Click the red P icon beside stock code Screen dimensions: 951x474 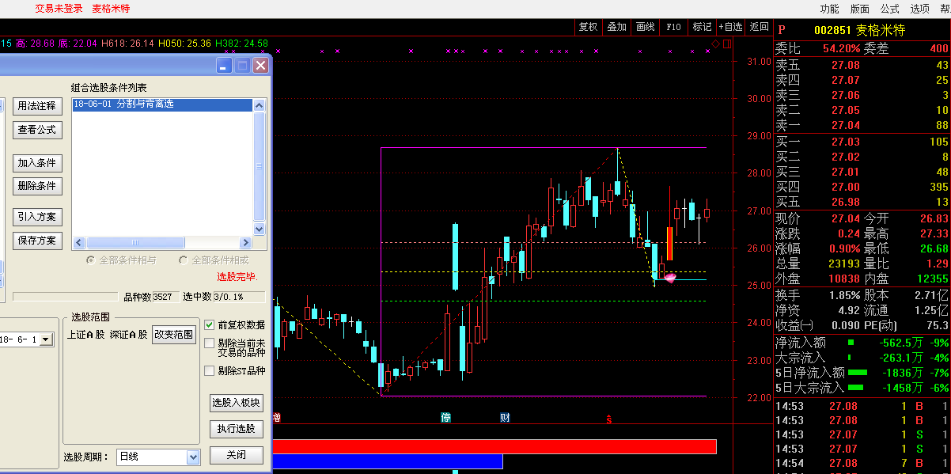pos(782,30)
